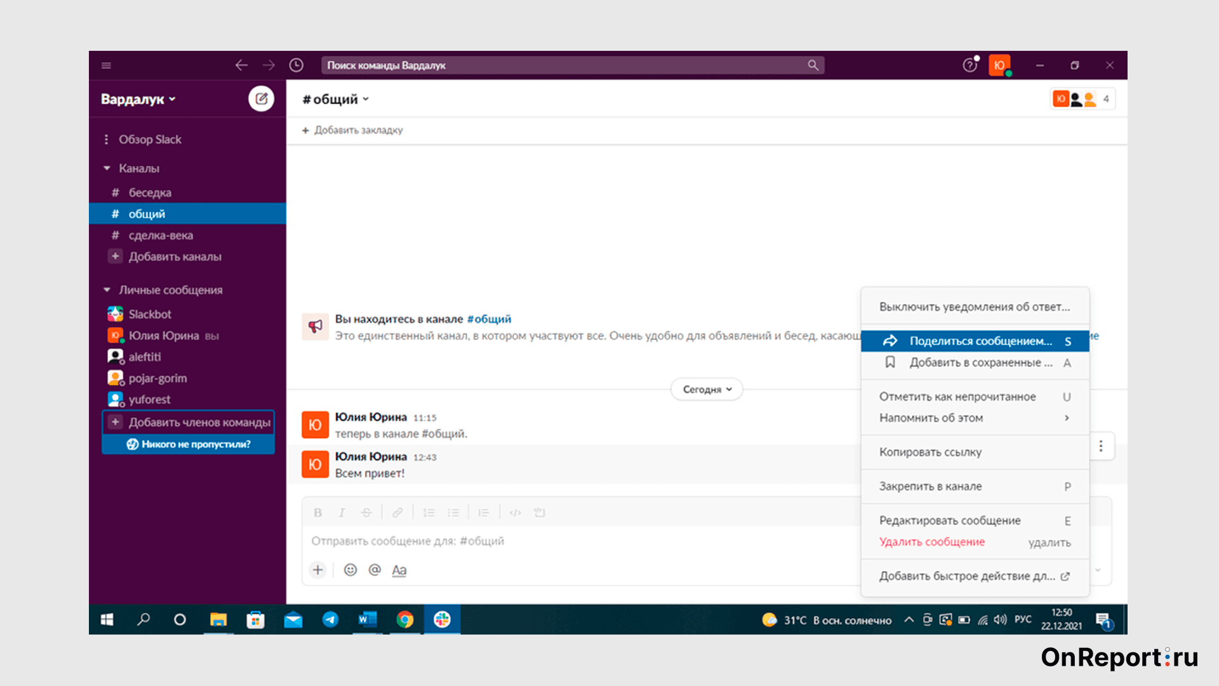Start a bulleted list in composer
This screenshot has height=686, width=1219.
[453, 513]
